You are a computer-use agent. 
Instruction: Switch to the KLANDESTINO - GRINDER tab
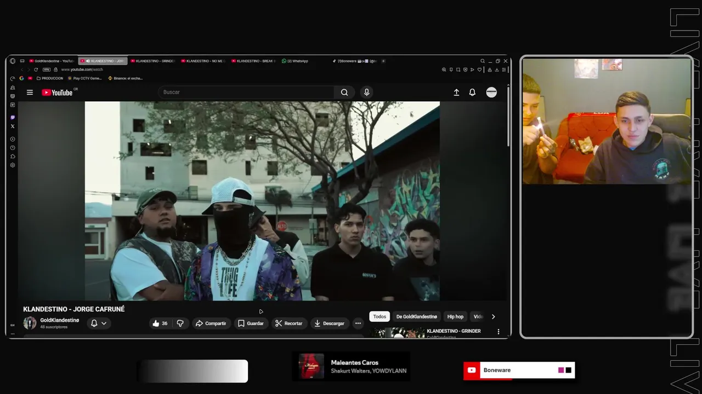[152, 61]
